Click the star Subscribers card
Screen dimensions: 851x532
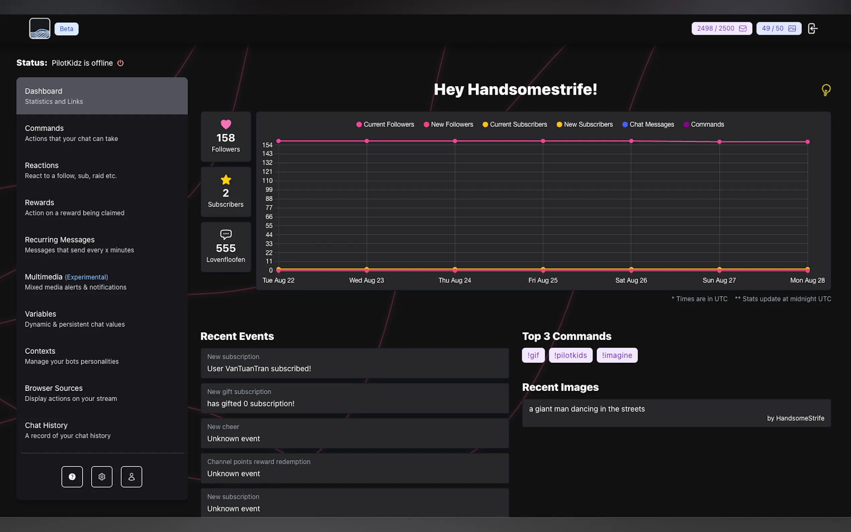click(x=225, y=192)
